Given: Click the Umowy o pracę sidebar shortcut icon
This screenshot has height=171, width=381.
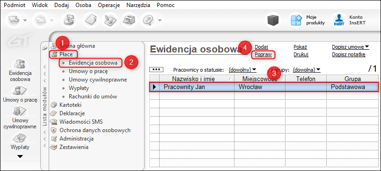Looking at the screenshot, I should coord(20,91).
